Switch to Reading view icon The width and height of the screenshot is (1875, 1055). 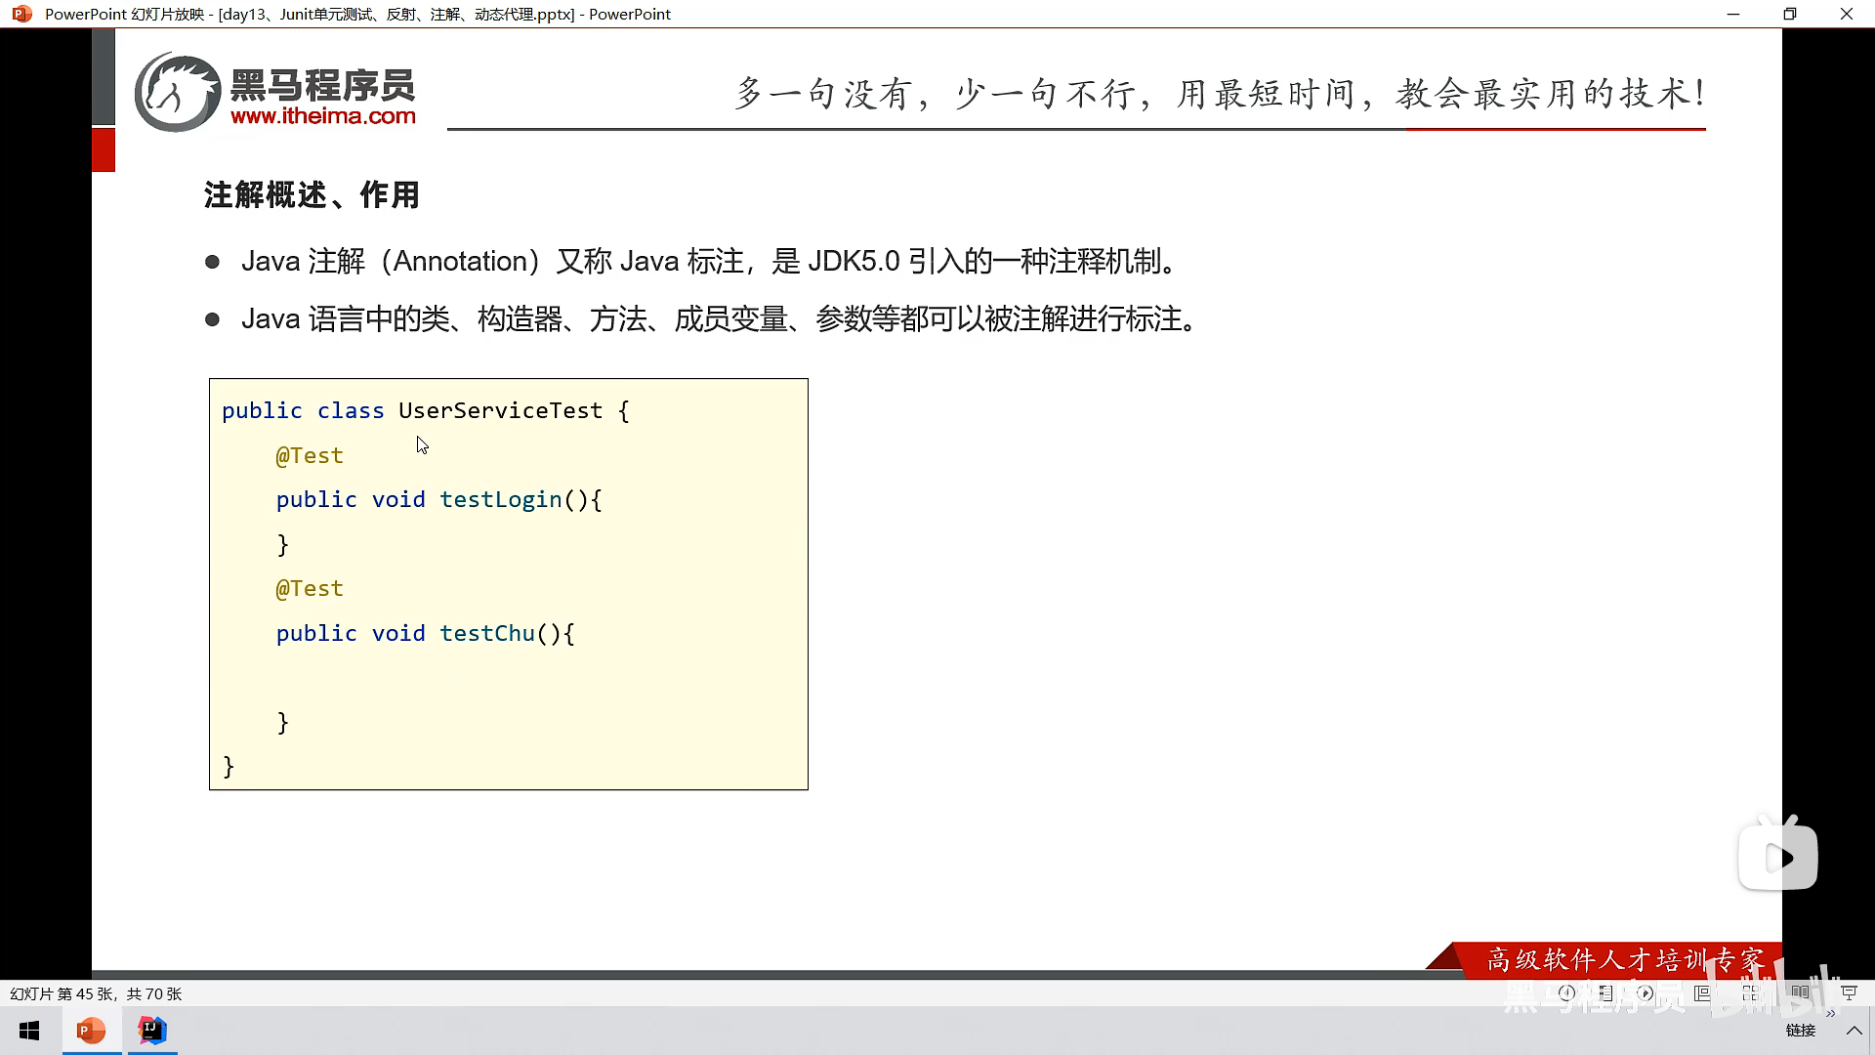point(1800,992)
